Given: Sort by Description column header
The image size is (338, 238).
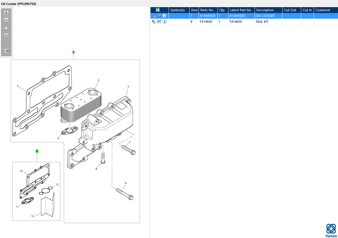Looking at the screenshot, I should click(268, 10).
